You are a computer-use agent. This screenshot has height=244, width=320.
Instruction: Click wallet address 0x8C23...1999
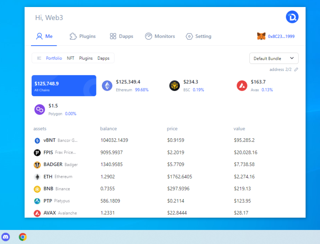(281, 37)
